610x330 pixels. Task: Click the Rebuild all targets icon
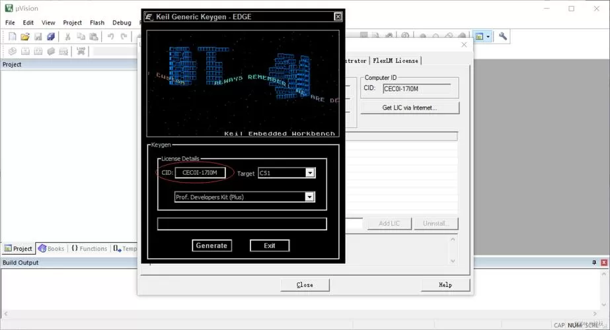[38, 51]
